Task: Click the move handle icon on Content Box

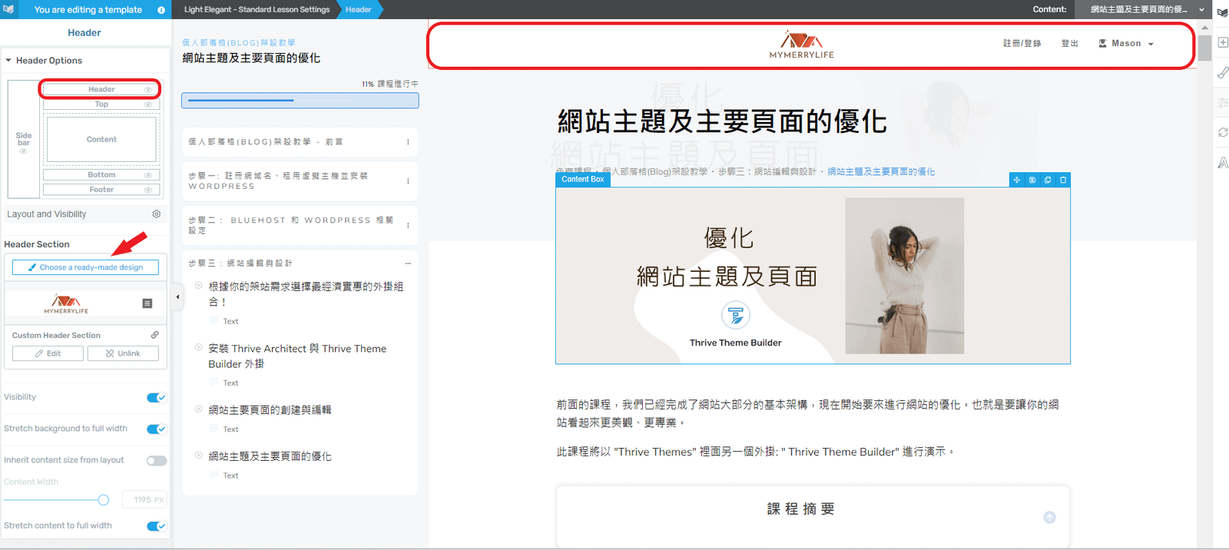Action: coord(1017,180)
